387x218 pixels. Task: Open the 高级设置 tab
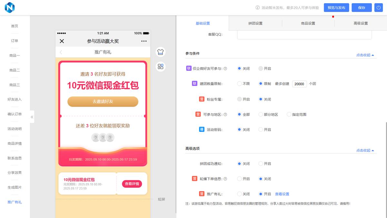point(361,23)
